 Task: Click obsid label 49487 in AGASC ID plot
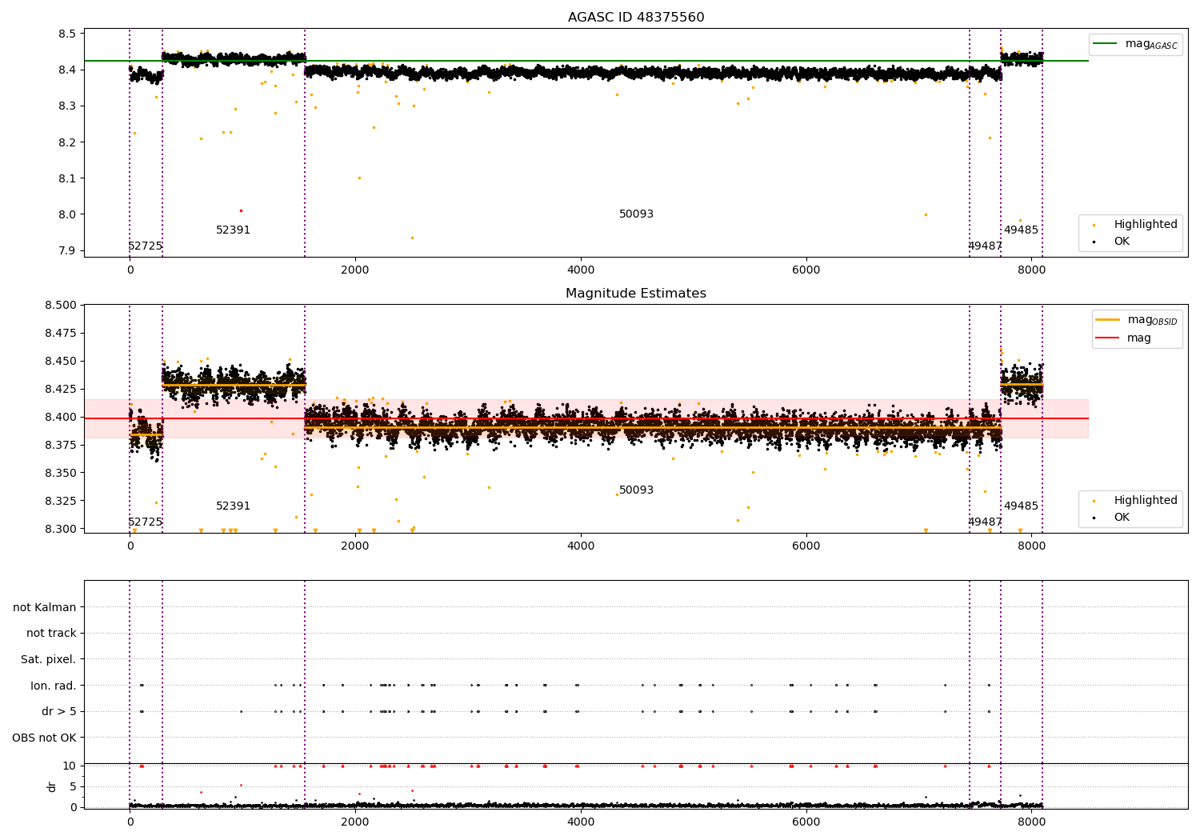pyautogui.click(x=985, y=246)
